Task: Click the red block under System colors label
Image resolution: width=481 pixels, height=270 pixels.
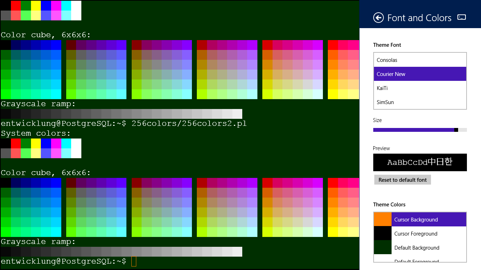Action: (x=16, y=143)
